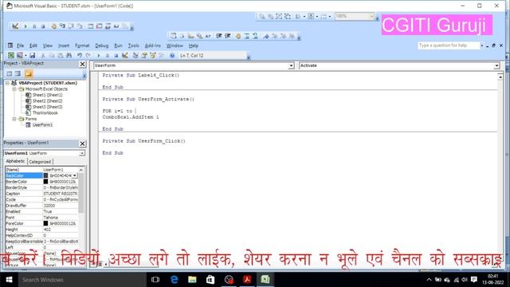Image resolution: width=510 pixels, height=287 pixels.
Task: Close the Project - VBAProject panel
Action: pos(82,64)
